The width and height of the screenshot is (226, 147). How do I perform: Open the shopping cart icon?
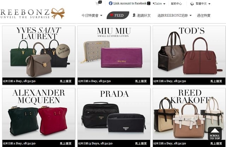pos(99,3)
